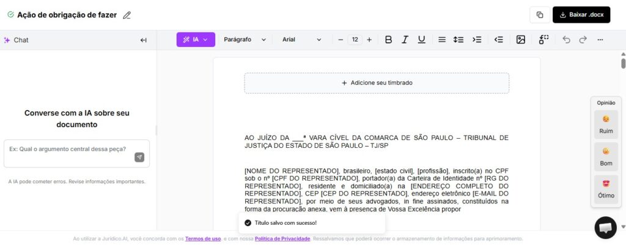Open the Arial font dropdown

click(302, 40)
